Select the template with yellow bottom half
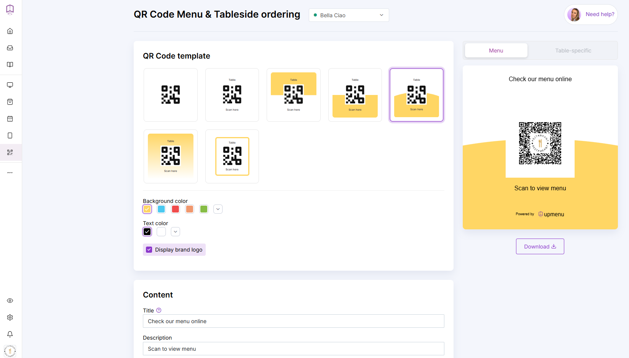This screenshot has height=358, width=629. coord(355,95)
